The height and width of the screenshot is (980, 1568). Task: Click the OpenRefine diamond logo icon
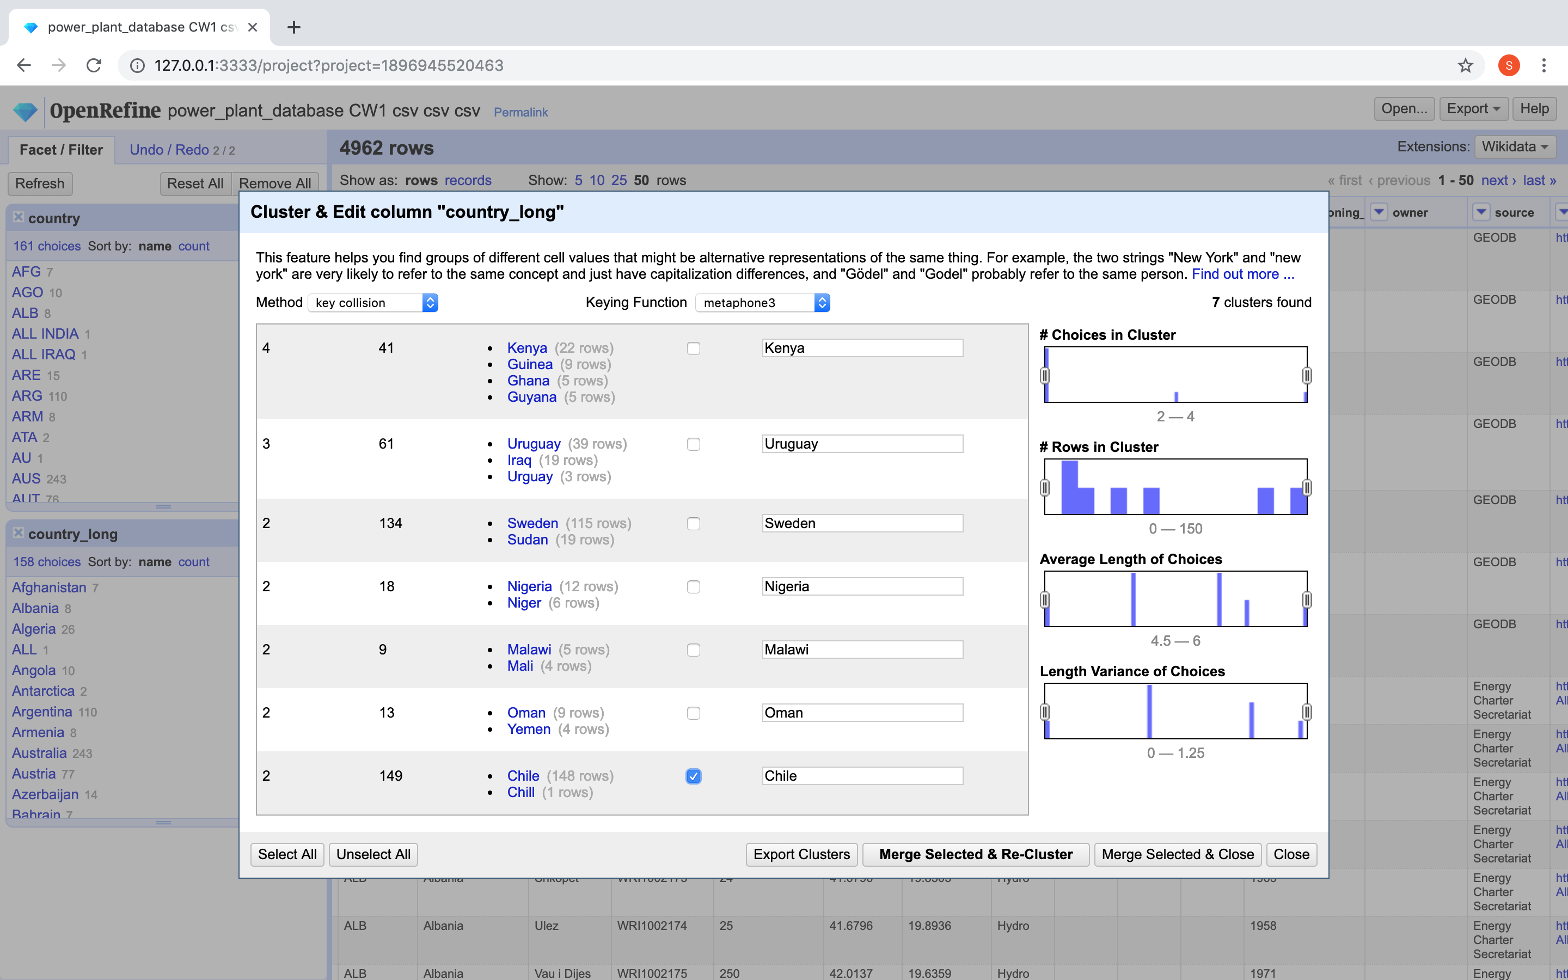pyautogui.click(x=25, y=112)
